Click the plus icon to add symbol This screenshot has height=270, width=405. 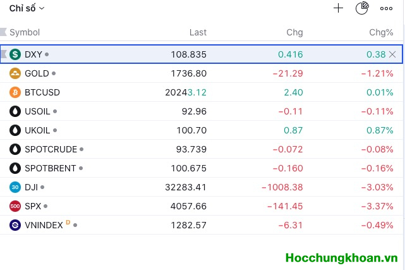338,8
